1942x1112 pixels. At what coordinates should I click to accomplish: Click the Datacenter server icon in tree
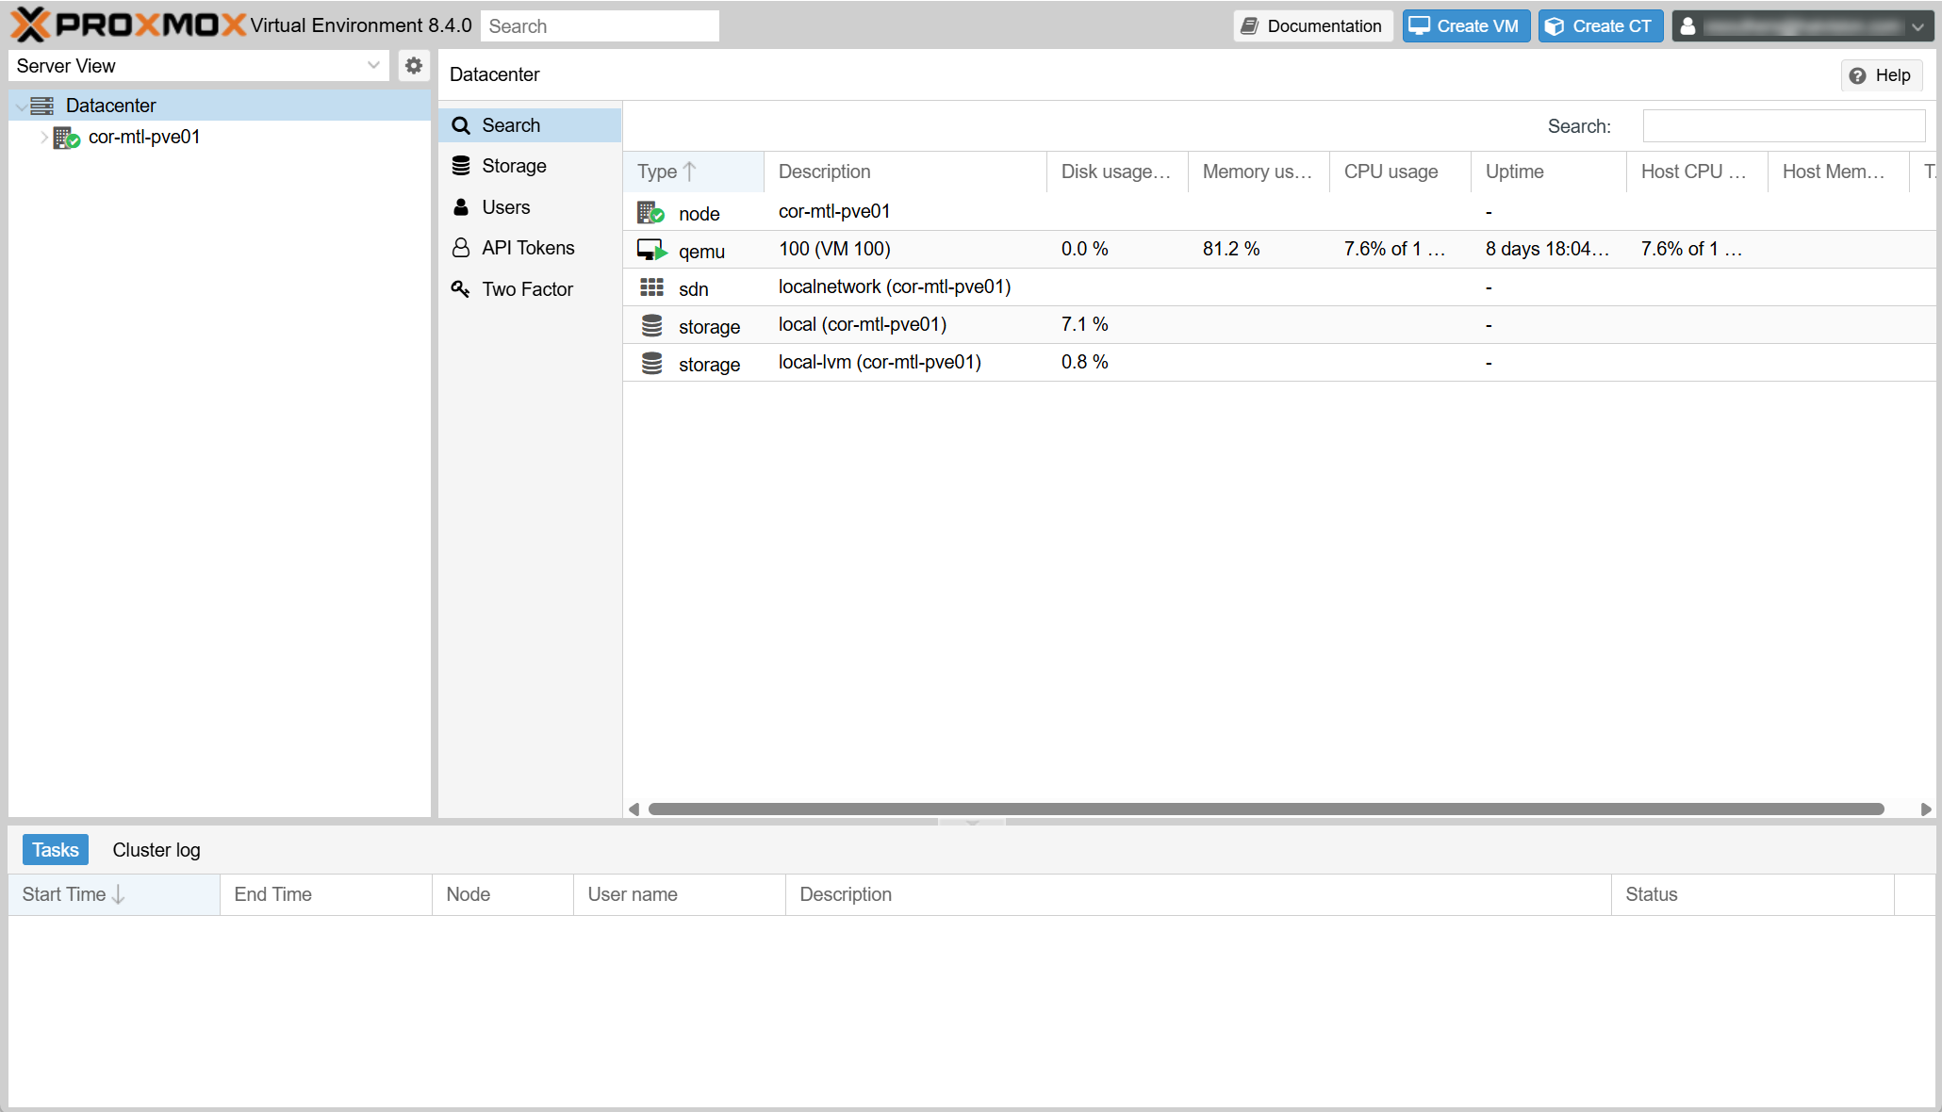point(42,106)
